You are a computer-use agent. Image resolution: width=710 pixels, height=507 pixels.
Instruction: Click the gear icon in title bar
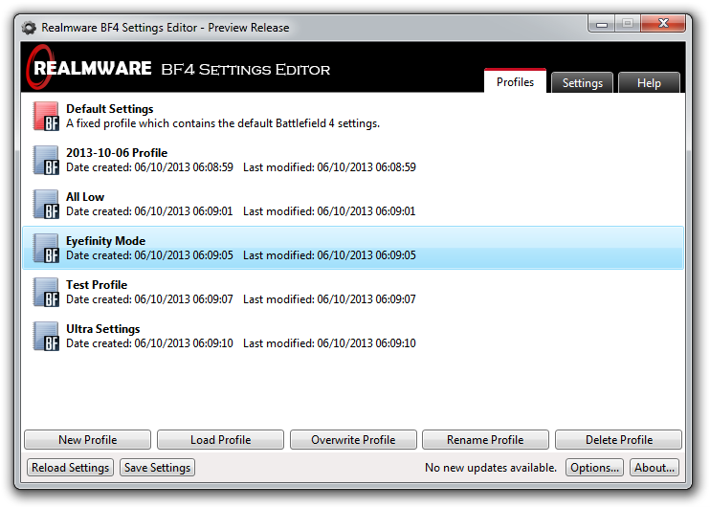coord(30,28)
